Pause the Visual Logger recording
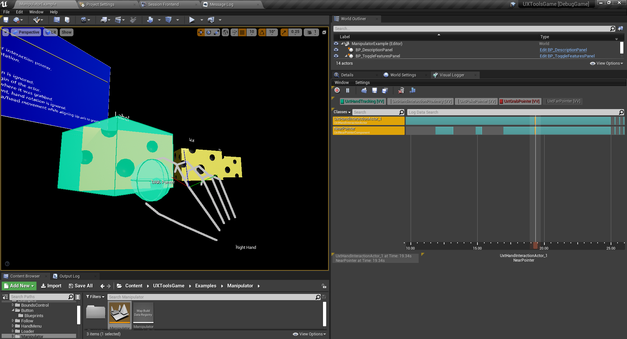The image size is (627, 339). 348,90
